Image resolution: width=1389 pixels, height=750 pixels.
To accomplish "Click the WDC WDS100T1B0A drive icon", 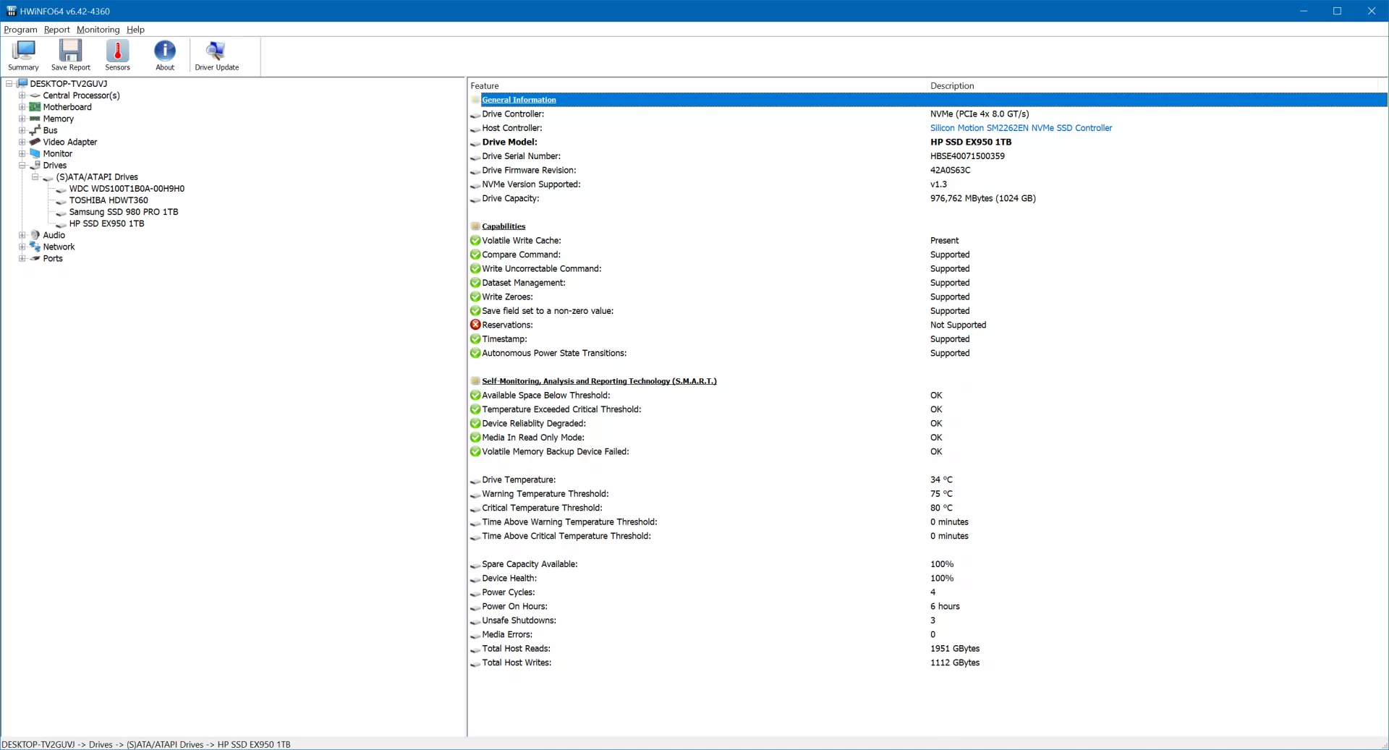I will pyautogui.click(x=61, y=189).
